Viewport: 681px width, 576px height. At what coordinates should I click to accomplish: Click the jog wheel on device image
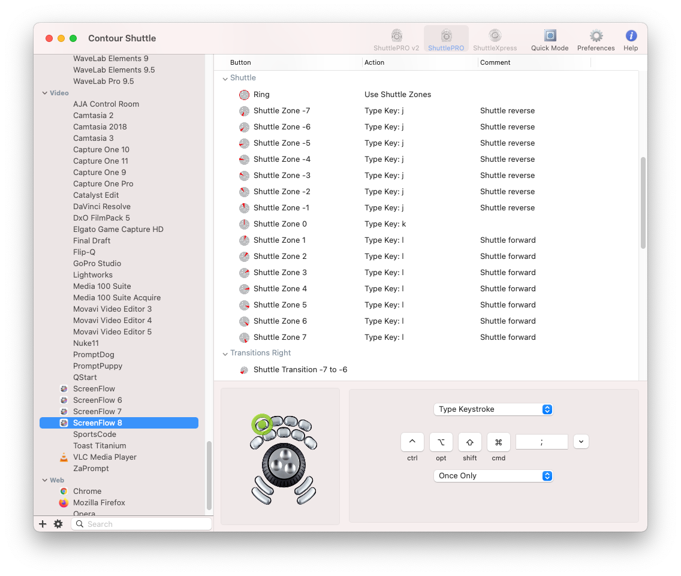(284, 465)
